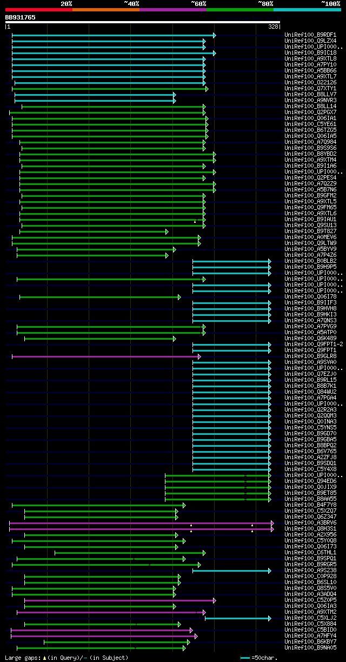Viewport: 346px width, 662px height.
Task: Select label UniRef100_Q9FPT1-2
Action: pos(314,345)
